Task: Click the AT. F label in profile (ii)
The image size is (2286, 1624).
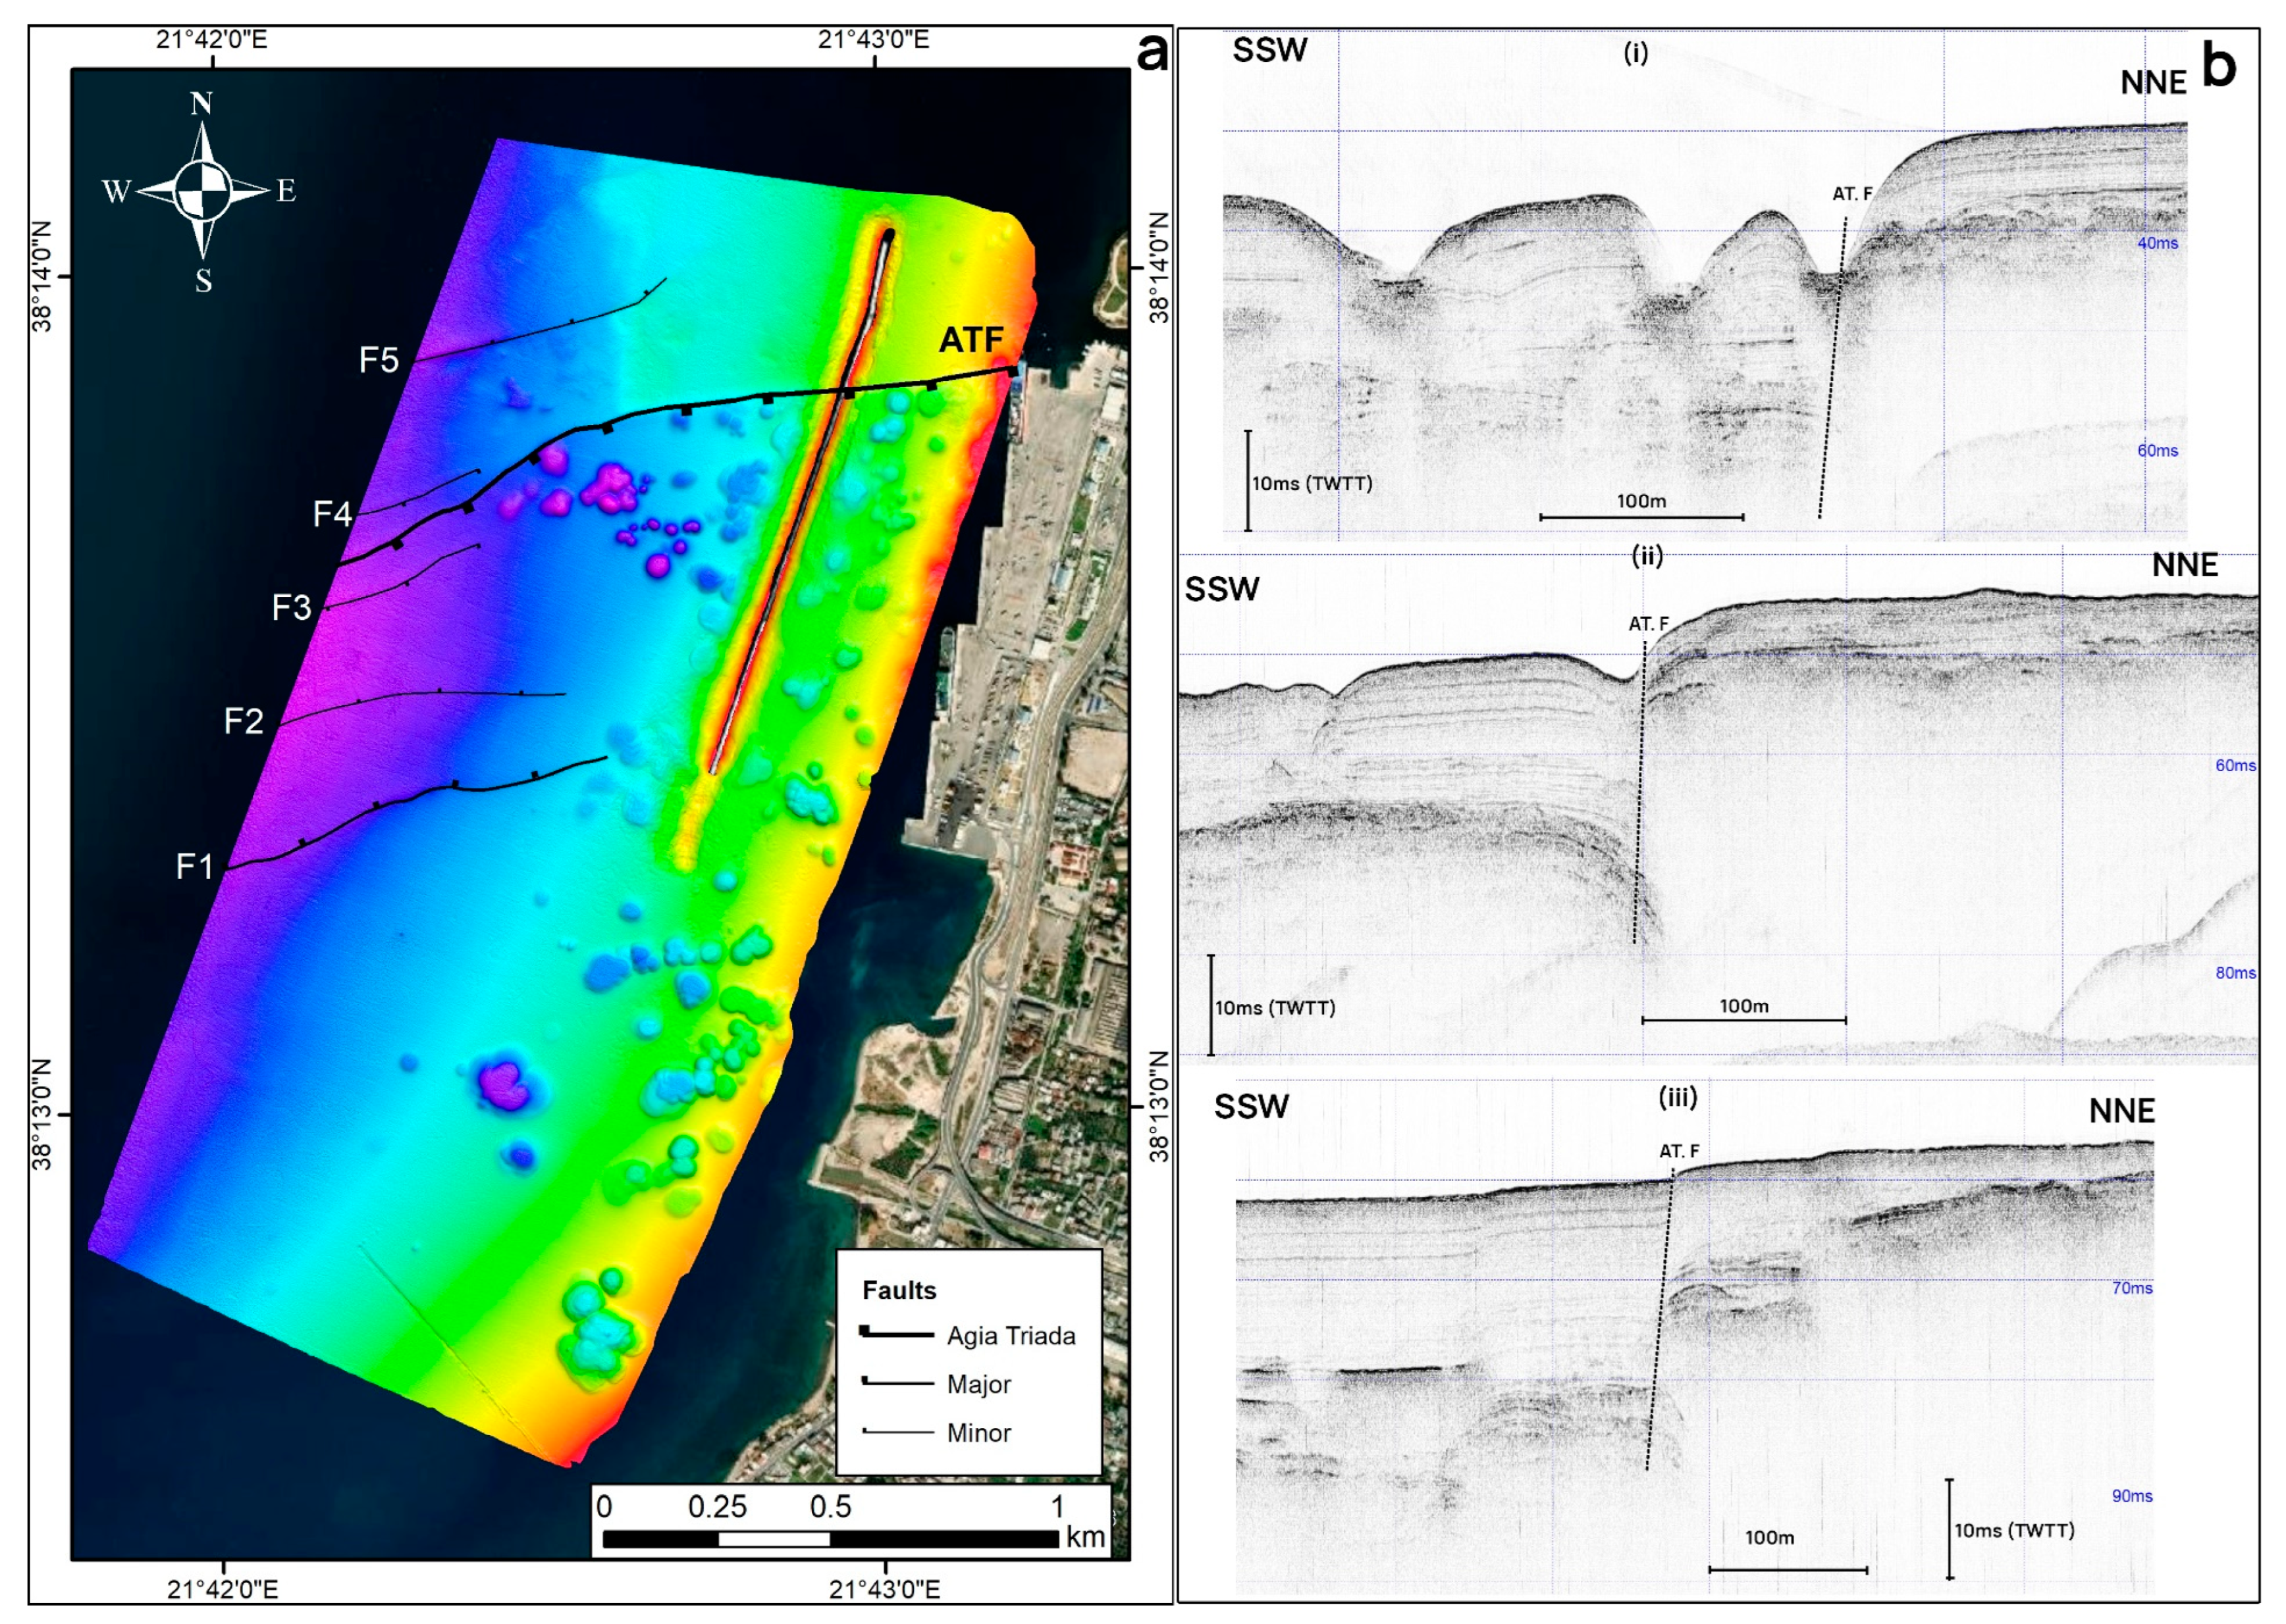Action: tap(1648, 624)
